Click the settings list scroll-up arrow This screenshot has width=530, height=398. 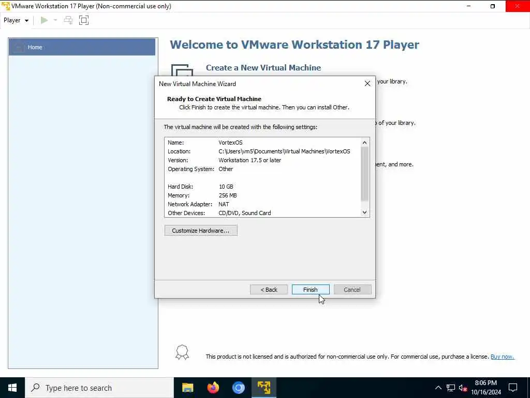(364, 143)
